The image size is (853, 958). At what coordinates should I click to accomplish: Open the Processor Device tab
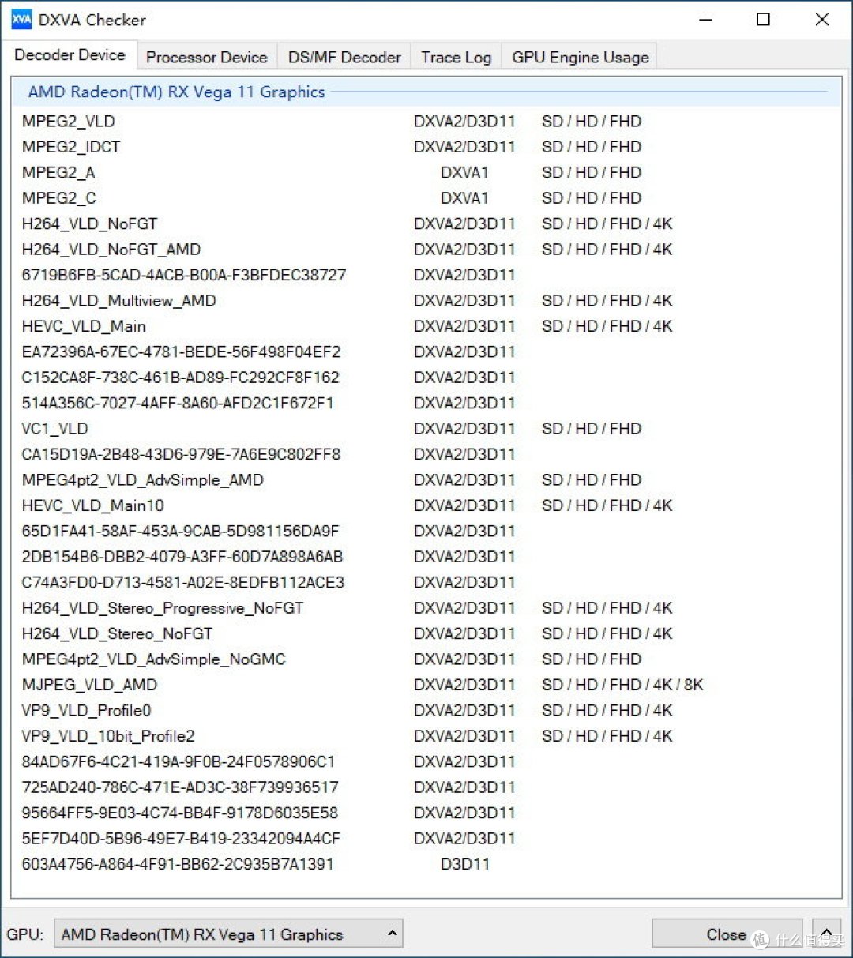207,58
